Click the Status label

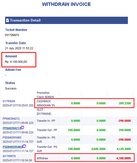[10, 83]
